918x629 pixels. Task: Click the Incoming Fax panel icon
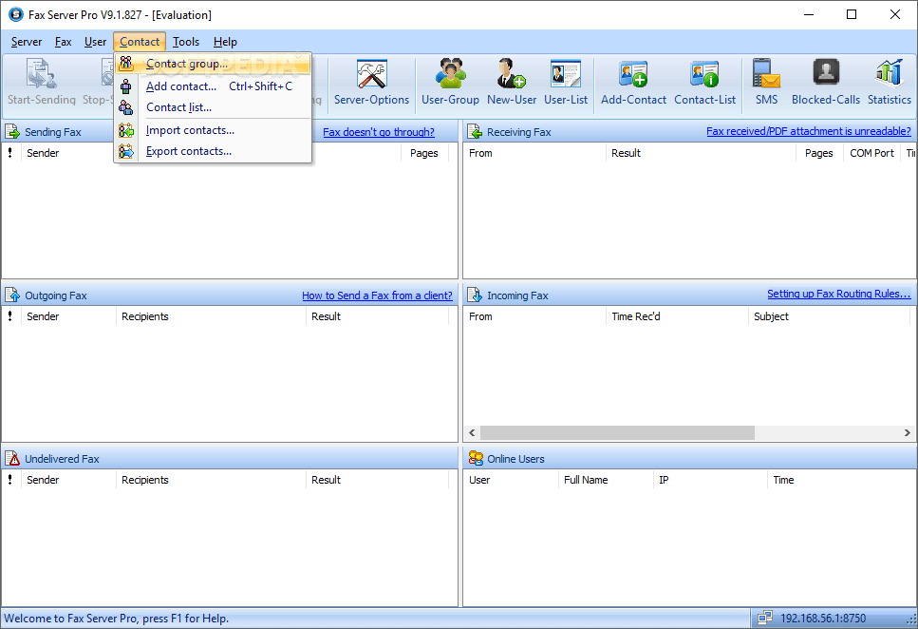click(475, 295)
